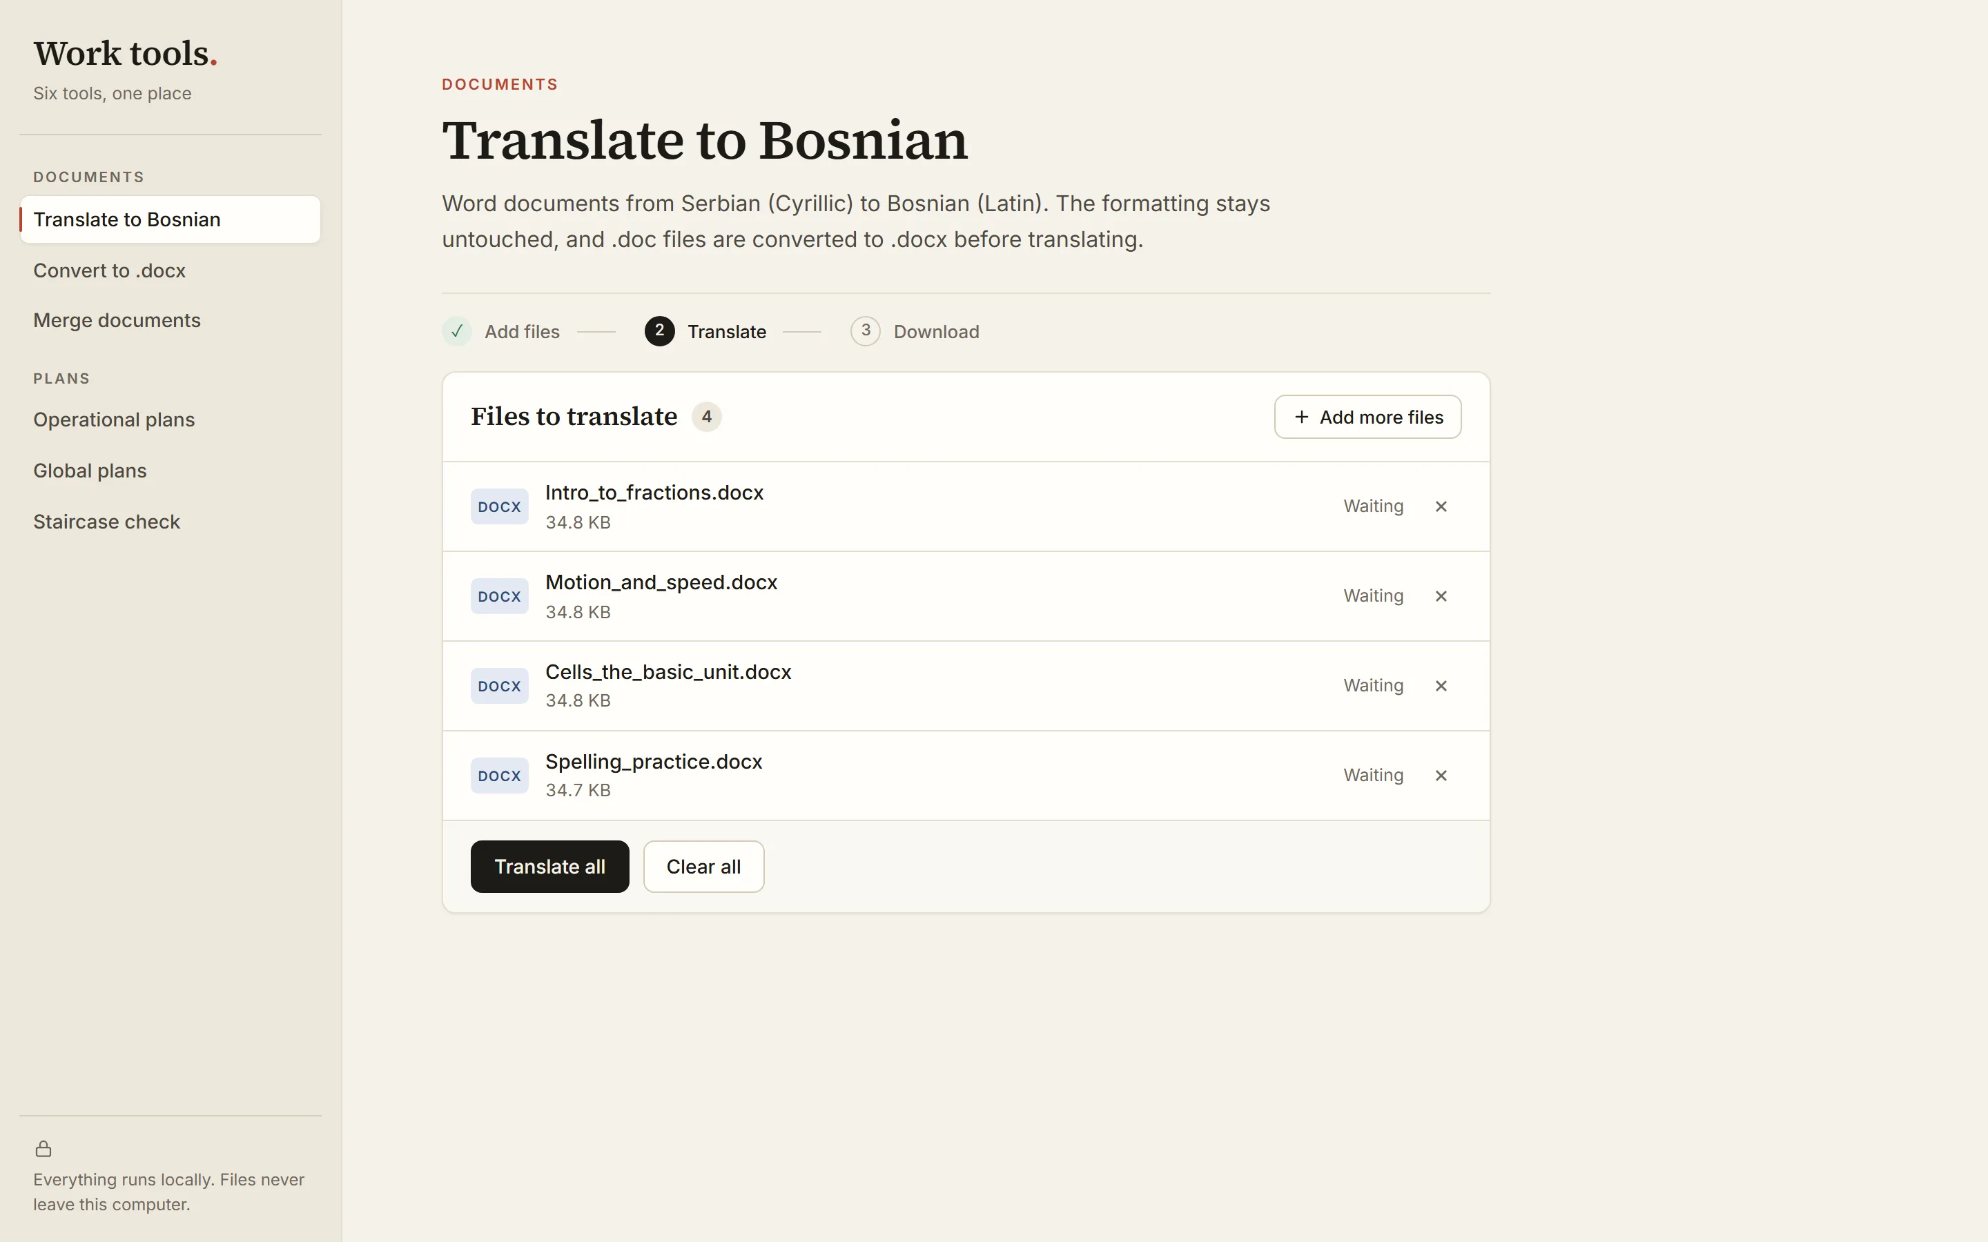Open Merge documents tool
The width and height of the screenshot is (1988, 1242).
(x=170, y=320)
